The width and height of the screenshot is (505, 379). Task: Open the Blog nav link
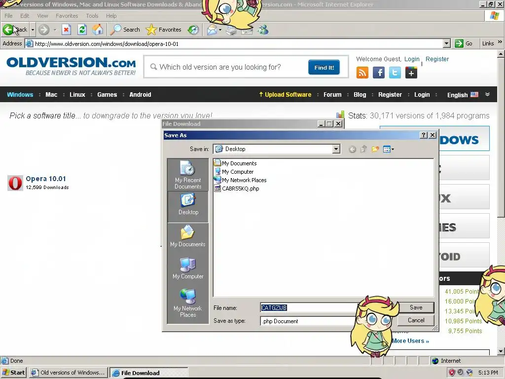click(360, 94)
